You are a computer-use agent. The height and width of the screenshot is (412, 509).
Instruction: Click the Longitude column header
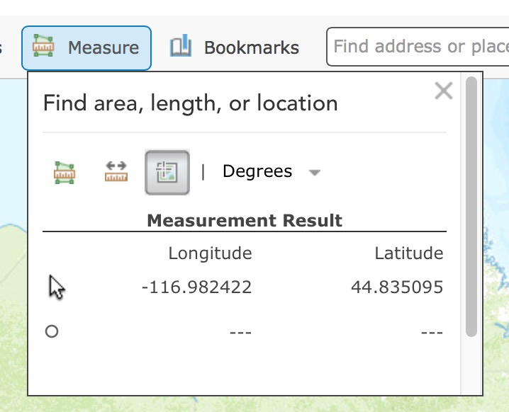pos(210,253)
